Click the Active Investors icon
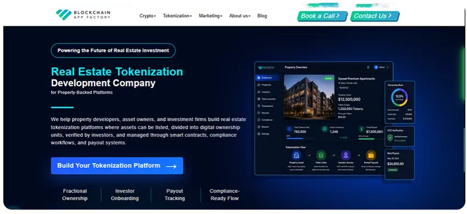The width and height of the screenshot is (467, 214). pos(325,129)
